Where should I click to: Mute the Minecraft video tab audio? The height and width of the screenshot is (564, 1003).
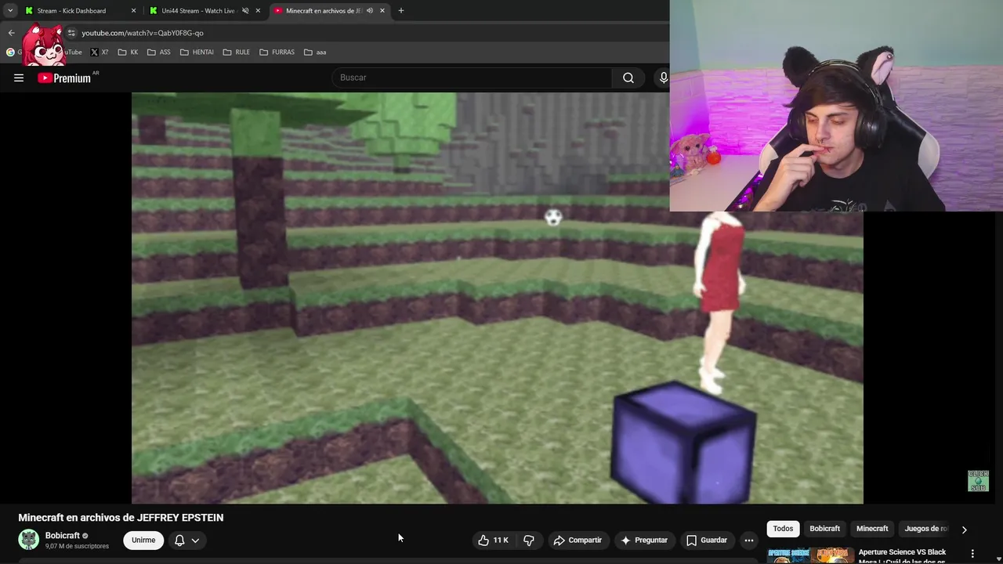pyautogui.click(x=370, y=11)
